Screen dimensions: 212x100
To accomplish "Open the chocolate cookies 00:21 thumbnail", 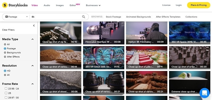I will pos(147,83).
